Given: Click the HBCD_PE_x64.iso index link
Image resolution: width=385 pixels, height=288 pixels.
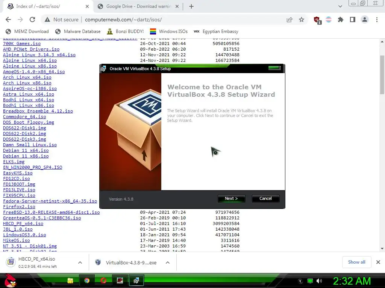Looking at the screenshot, I should tap(23, 223).
